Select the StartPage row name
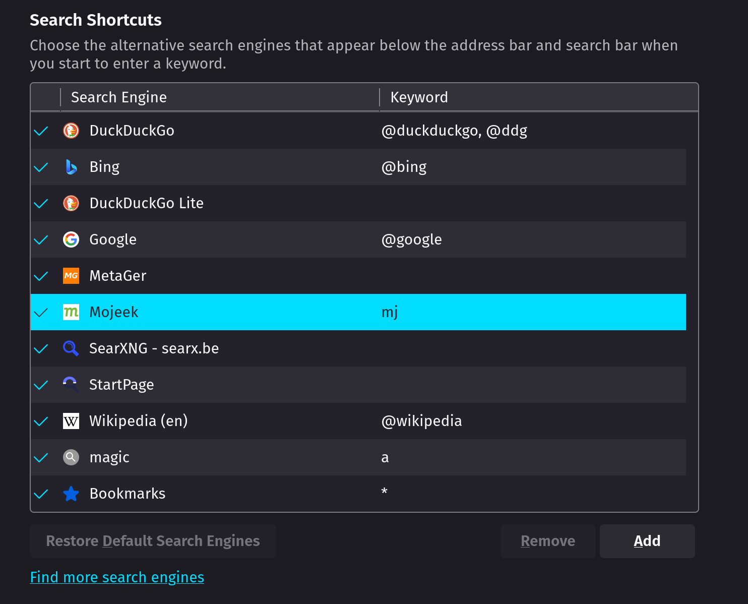 (x=121, y=385)
